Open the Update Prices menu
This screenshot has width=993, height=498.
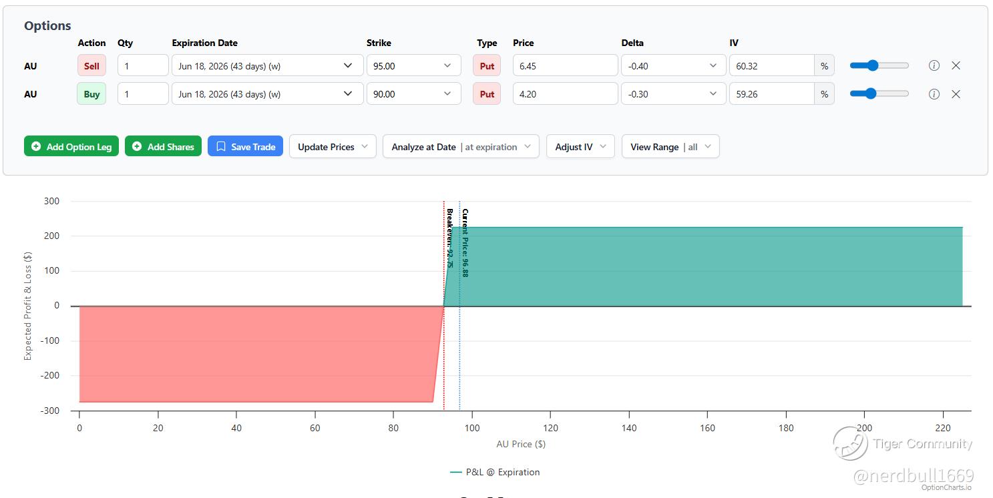[333, 147]
